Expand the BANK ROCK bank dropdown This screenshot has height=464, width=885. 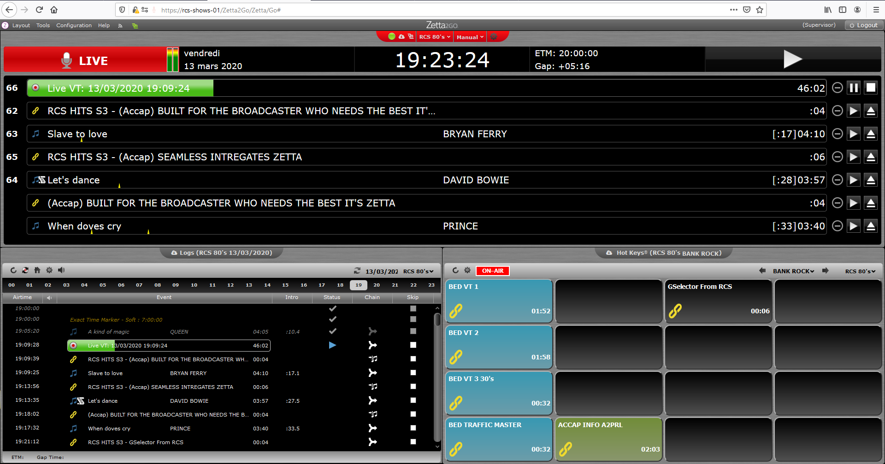(793, 271)
